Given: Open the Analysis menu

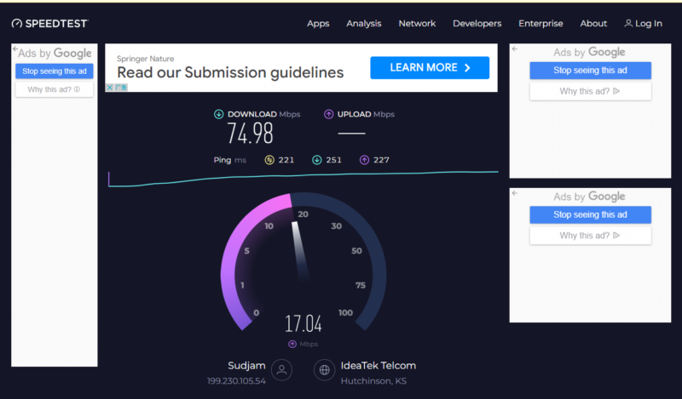Looking at the screenshot, I should [x=364, y=24].
